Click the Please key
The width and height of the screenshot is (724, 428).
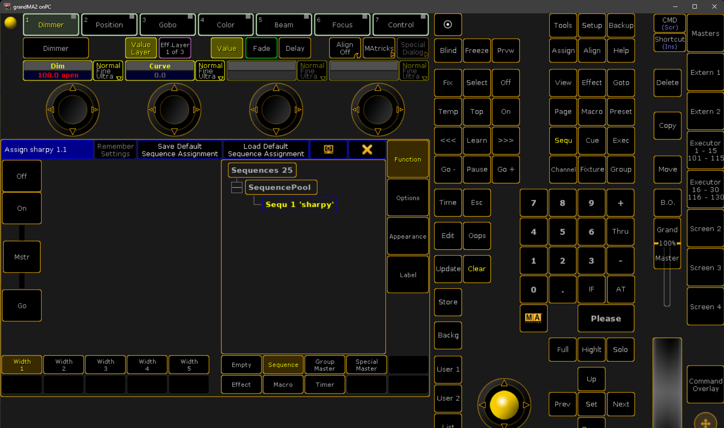tap(606, 318)
